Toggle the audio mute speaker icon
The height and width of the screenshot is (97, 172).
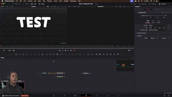pos(14,50)
